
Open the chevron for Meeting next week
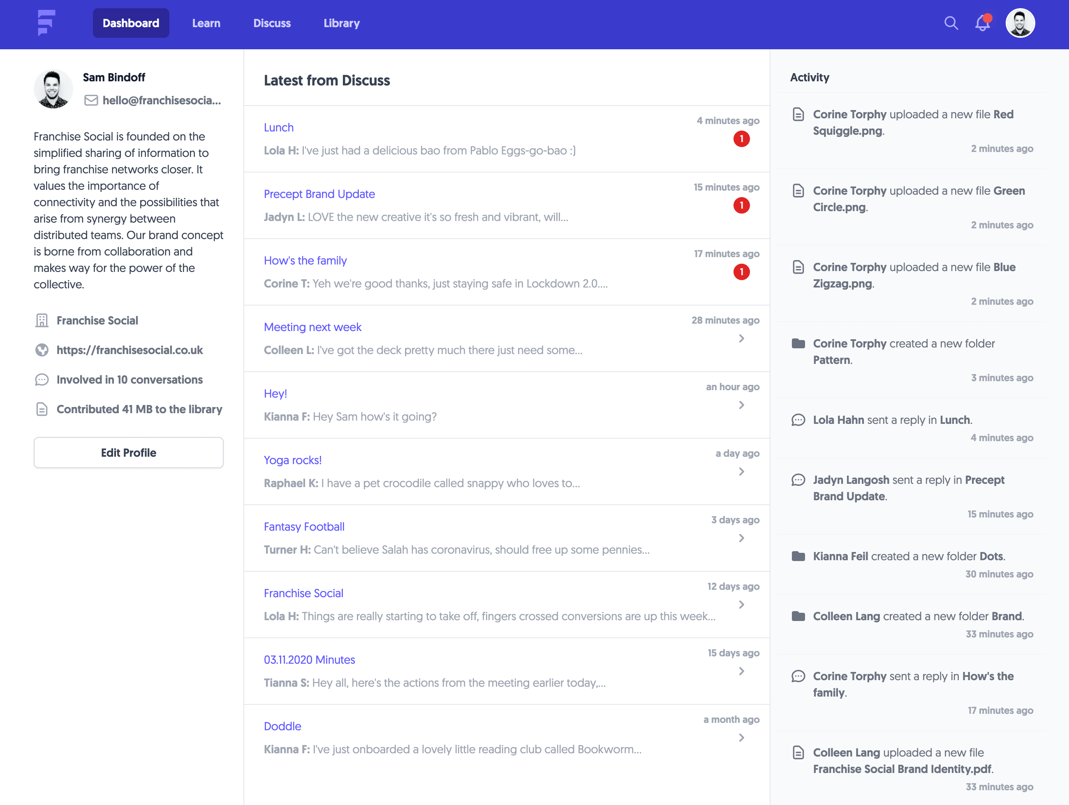pyautogui.click(x=741, y=339)
